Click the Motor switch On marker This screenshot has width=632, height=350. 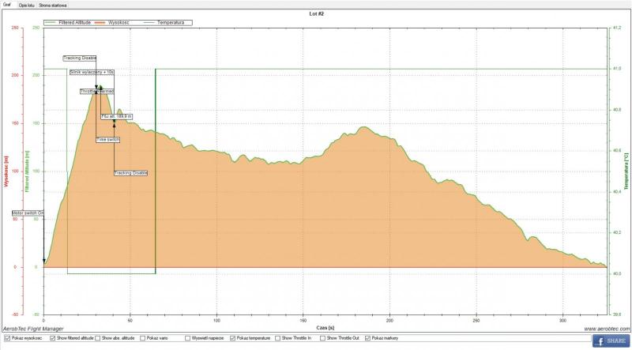click(27, 213)
